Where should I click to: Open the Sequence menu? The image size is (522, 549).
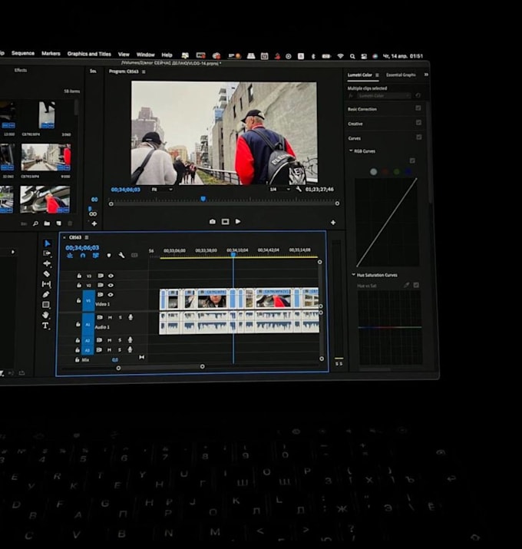point(23,53)
